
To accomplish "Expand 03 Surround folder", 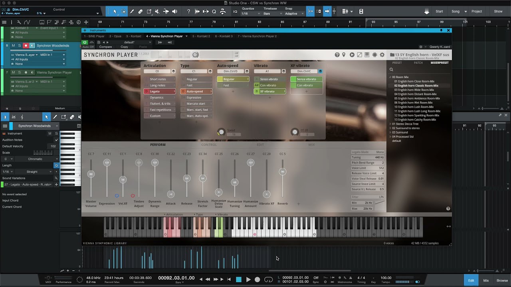I will [390, 132].
